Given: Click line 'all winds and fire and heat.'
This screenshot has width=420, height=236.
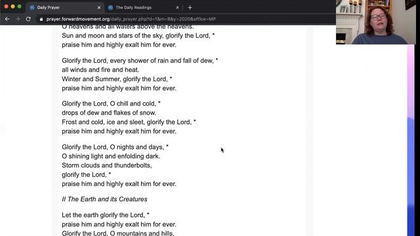Looking at the screenshot, I should [100, 70].
